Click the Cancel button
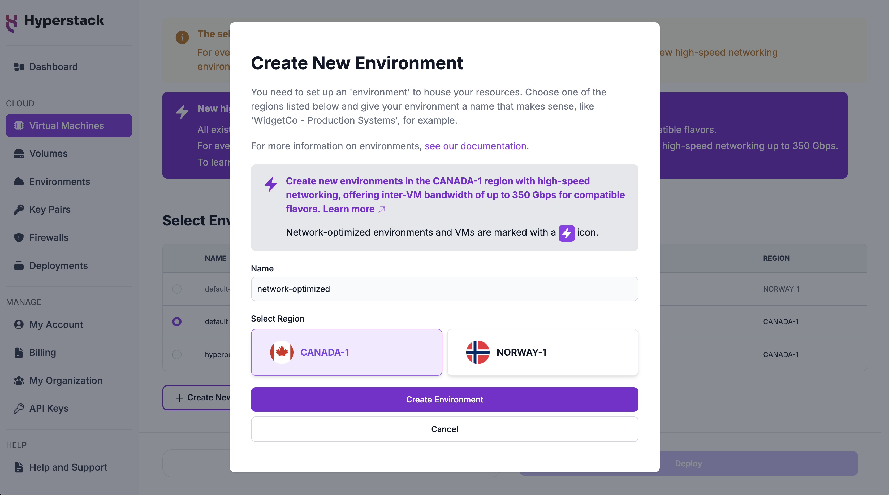This screenshot has height=495, width=889. tap(444, 429)
